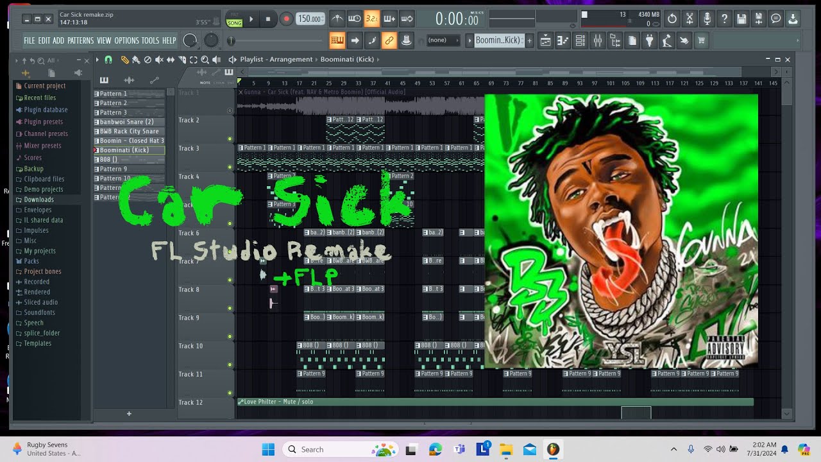Toggle the Playlist magnet snap icon
Viewport: 821px width, 462px height.
pos(108,60)
